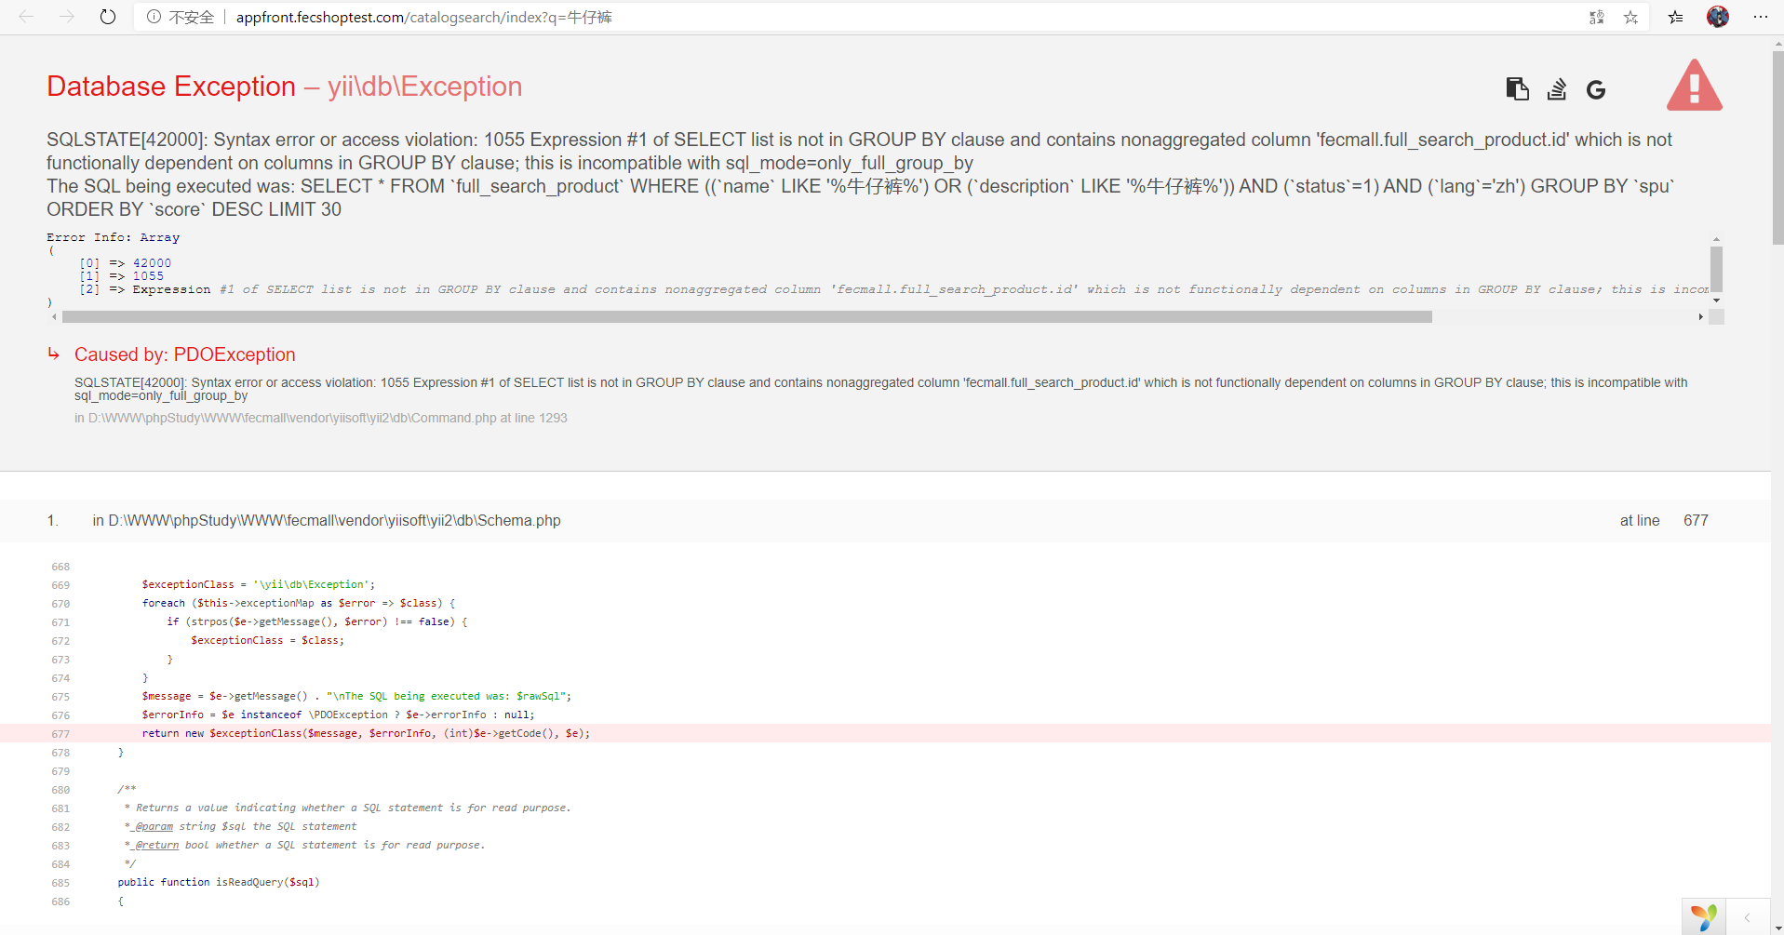Collapse the Schema.php stack trace entry
Viewport: 1784px width, 935px height.
[x=326, y=521]
